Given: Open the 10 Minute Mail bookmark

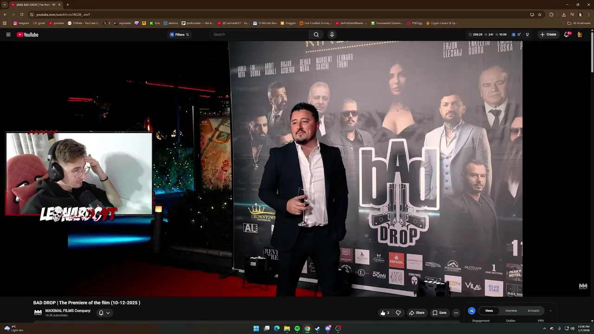Looking at the screenshot, I should 265,23.
